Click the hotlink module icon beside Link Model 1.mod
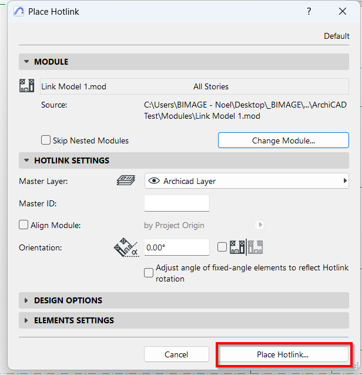Viewport: 362px width, 375px height. (x=27, y=86)
